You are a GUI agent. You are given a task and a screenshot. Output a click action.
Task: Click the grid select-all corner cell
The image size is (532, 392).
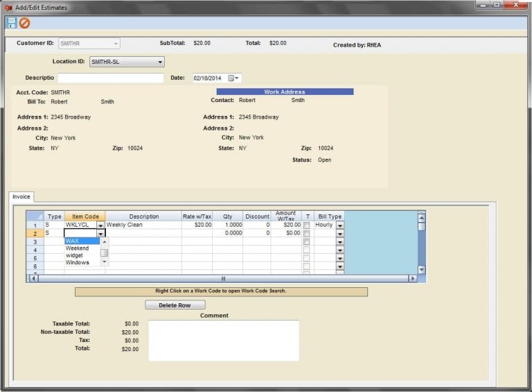click(x=35, y=216)
